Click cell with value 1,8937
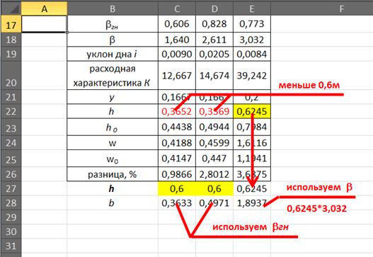 point(252,203)
